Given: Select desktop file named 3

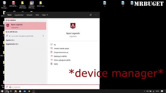Looking at the screenshot, I should [105, 4].
